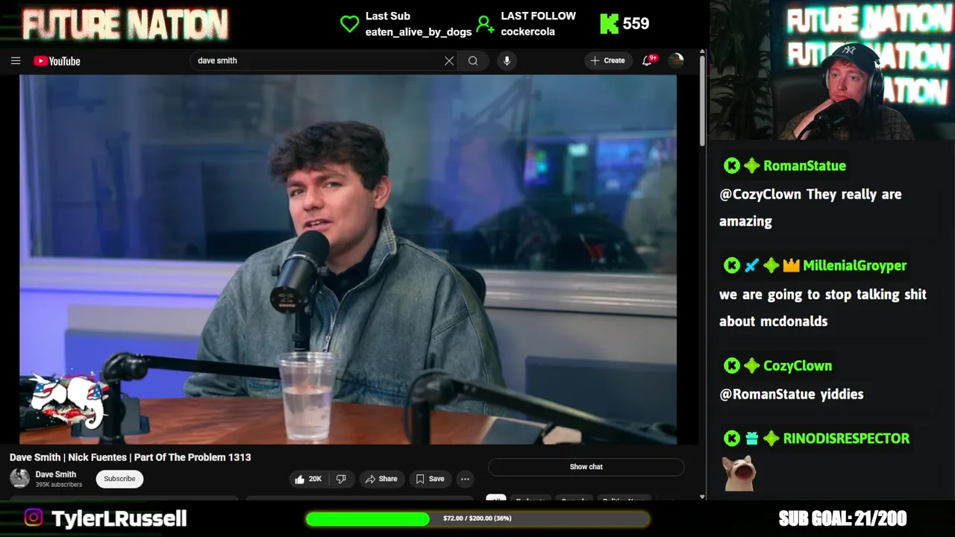Click the Kick badge next to RomanStatue
The height and width of the screenshot is (537, 955).
tap(731, 166)
